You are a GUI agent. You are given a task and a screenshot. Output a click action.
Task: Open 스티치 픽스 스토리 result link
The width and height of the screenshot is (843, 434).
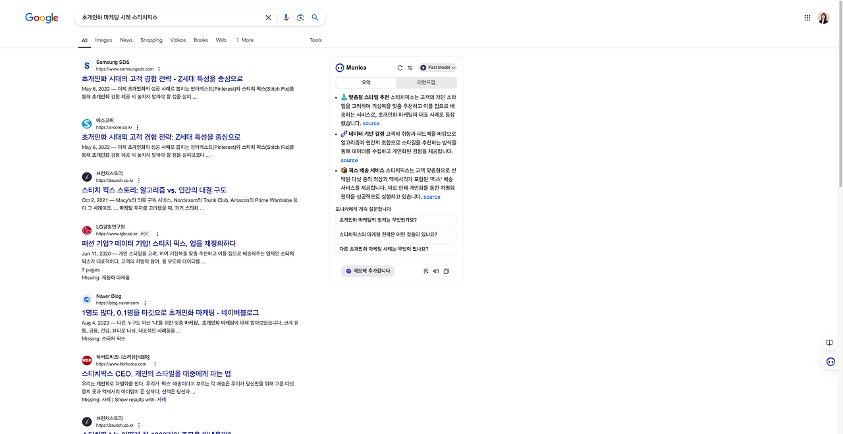click(x=154, y=190)
